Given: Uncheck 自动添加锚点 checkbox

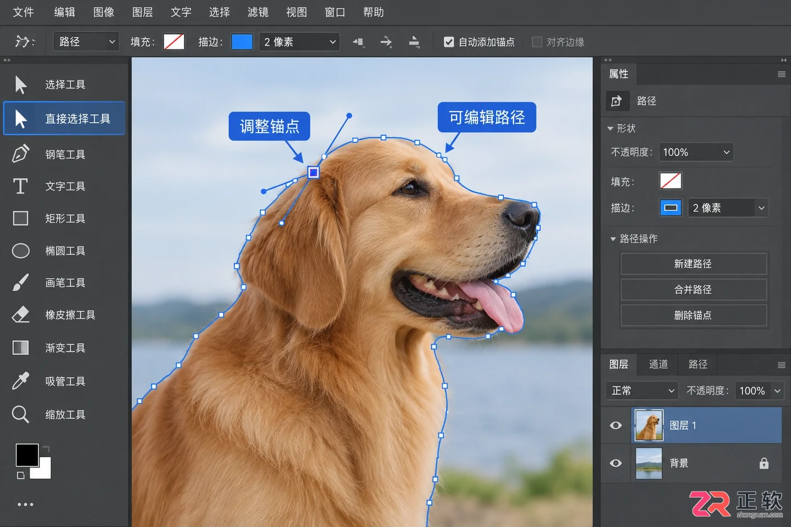Looking at the screenshot, I should coord(449,42).
